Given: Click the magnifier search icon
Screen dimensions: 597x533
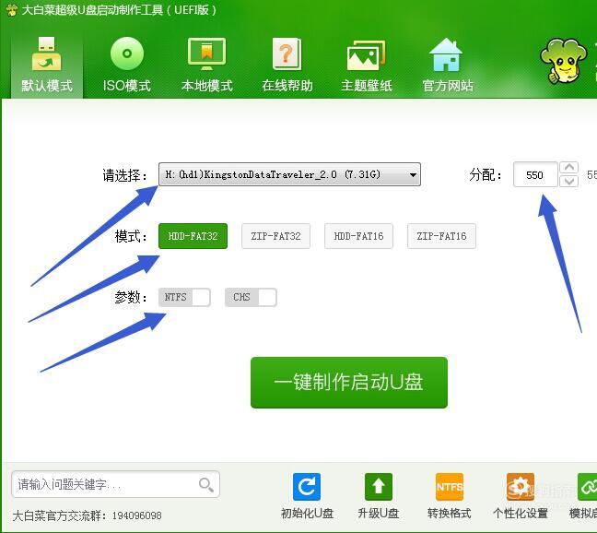Looking at the screenshot, I should point(206,485).
